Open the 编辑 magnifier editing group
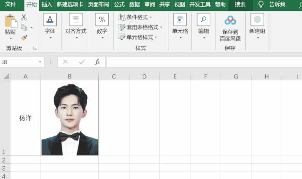Screen dimensions: 302x179 pos(204,19)
